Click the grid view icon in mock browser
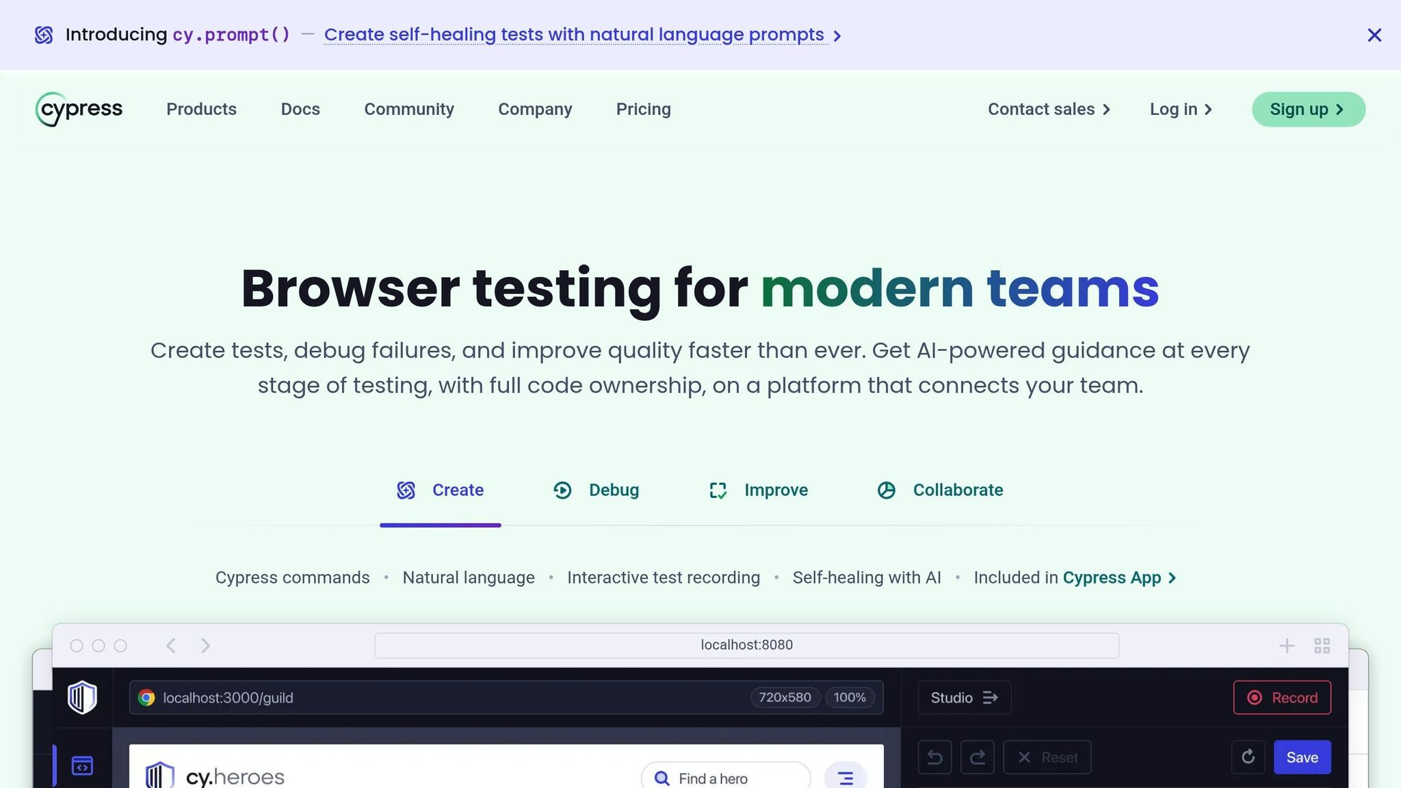The image size is (1401, 788). [1322, 646]
